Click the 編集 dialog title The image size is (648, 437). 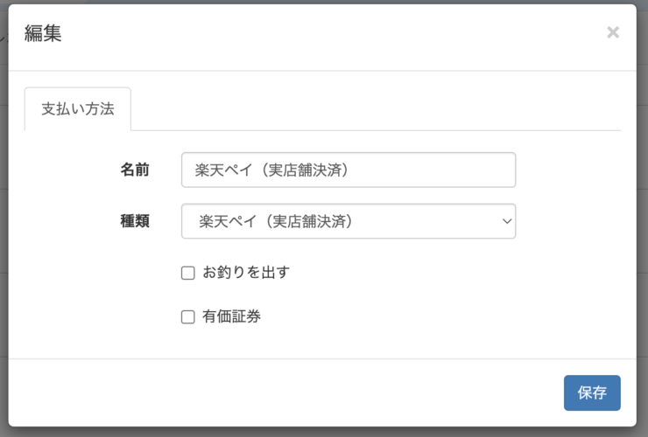(x=43, y=33)
